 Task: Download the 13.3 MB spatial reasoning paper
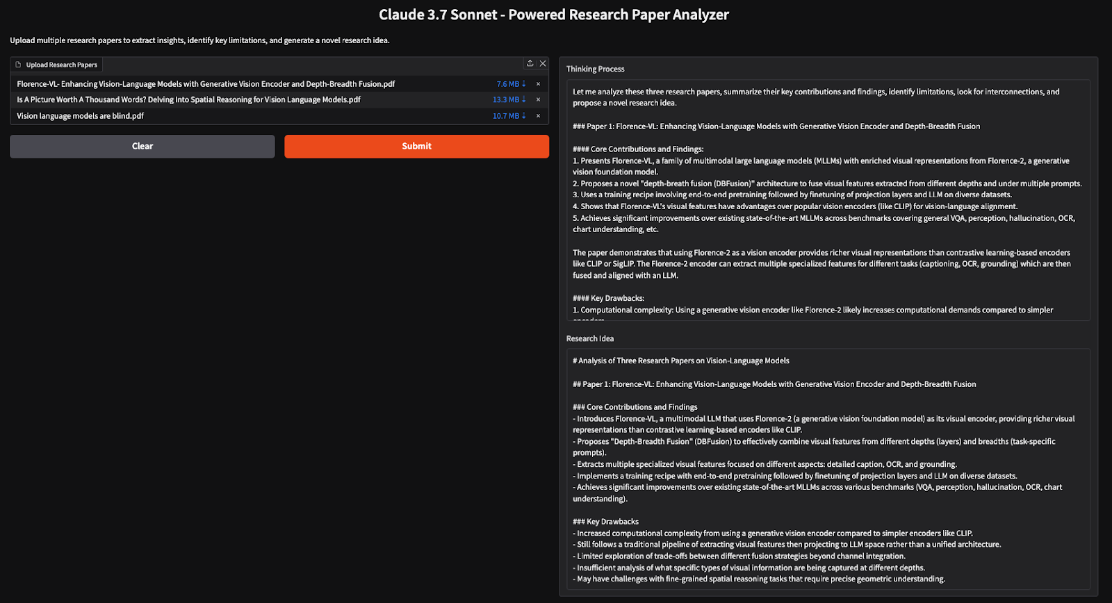point(509,100)
